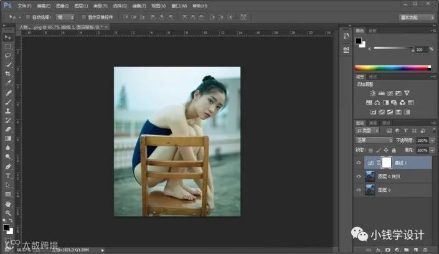Select the Horizontal Type tool
439x254 pixels.
pyautogui.click(x=8, y=176)
